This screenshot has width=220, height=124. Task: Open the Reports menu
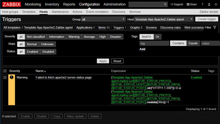pos(69,4)
